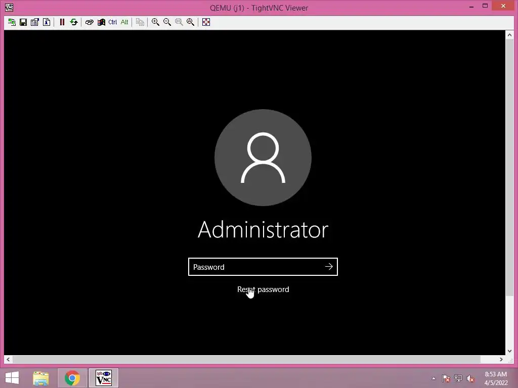The width and height of the screenshot is (518, 388).
Task: Open the network tray icon
Action: (458, 378)
